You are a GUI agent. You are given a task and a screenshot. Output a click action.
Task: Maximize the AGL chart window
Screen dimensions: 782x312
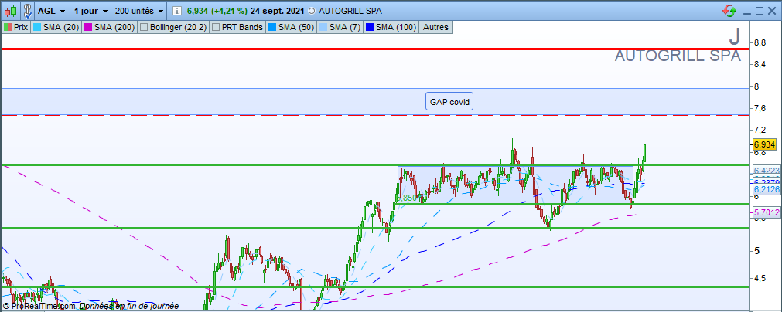point(760,11)
